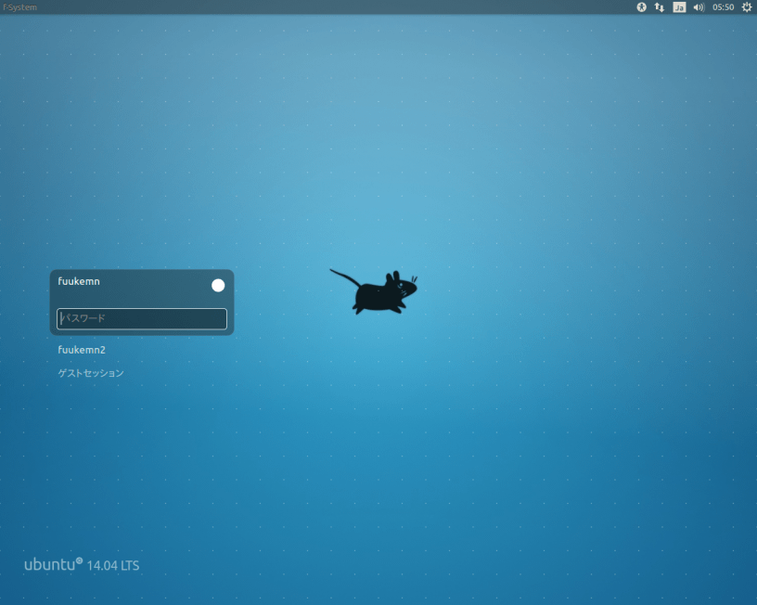Open the Ja keyboard layout indicator
This screenshot has height=605, width=757.
(679, 7)
